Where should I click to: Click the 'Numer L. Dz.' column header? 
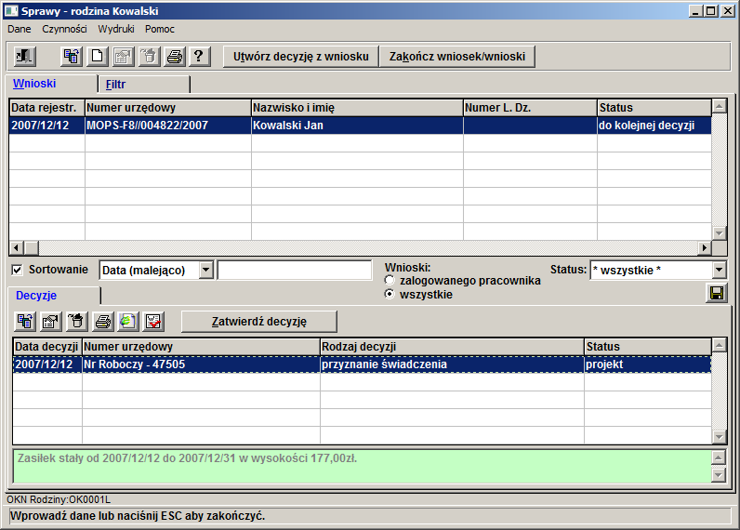[530, 108]
